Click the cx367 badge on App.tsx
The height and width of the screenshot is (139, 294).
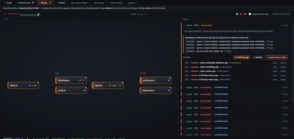pos(114,85)
